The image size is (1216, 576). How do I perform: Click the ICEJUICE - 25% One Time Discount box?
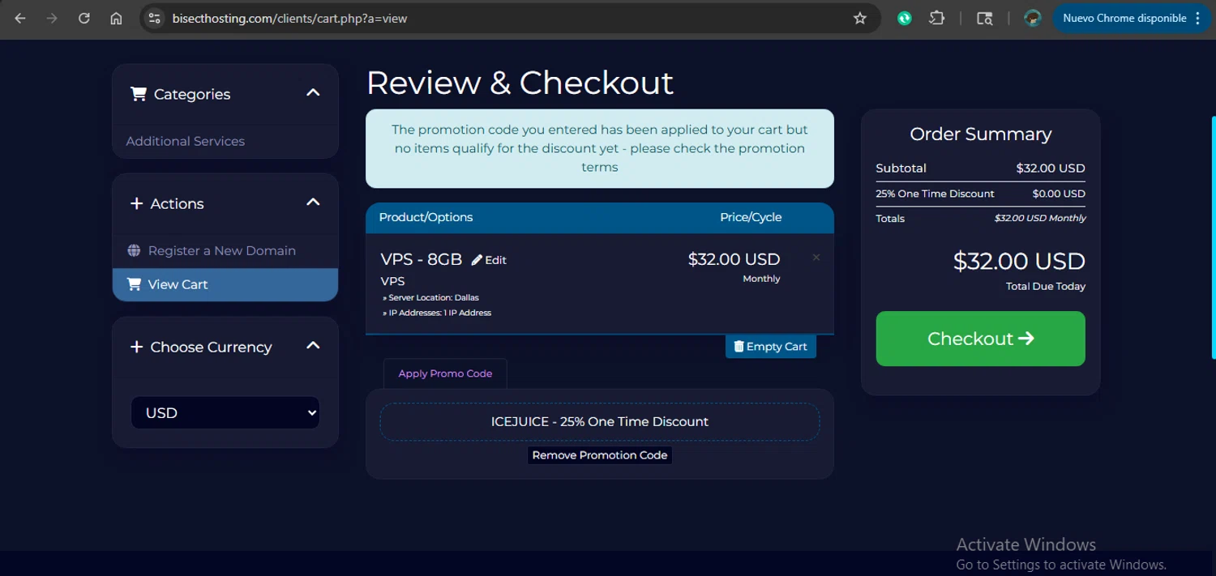tap(600, 422)
